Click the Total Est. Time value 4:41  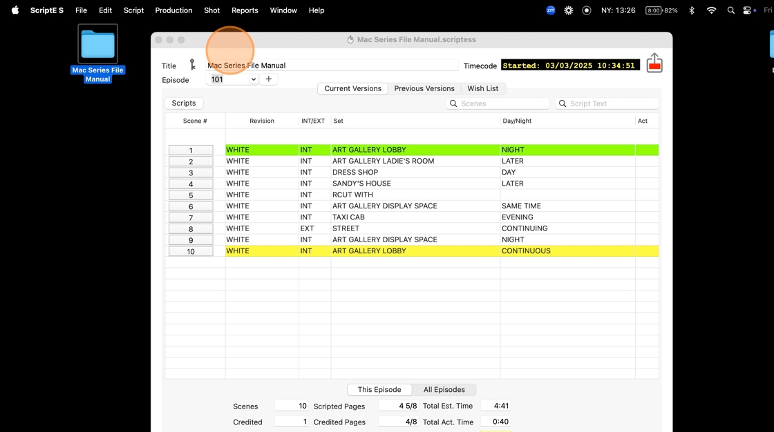495,406
